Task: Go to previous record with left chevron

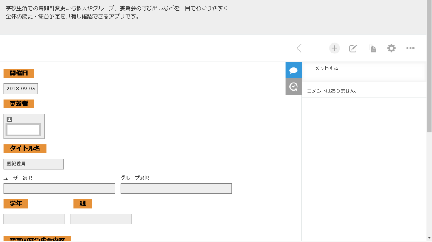Action: (299, 48)
